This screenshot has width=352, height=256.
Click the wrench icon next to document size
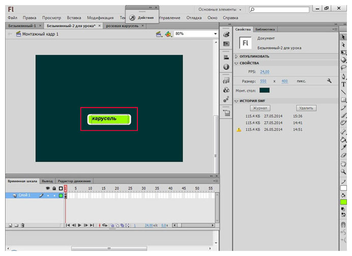tap(329, 81)
